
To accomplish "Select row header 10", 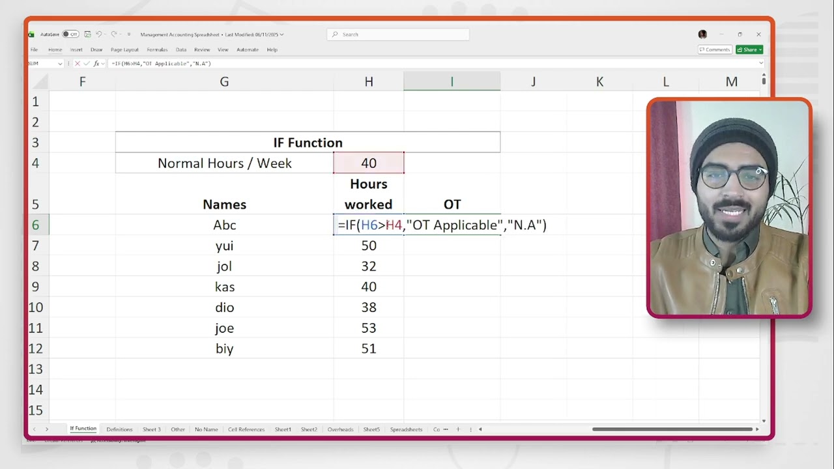I will [x=35, y=307].
